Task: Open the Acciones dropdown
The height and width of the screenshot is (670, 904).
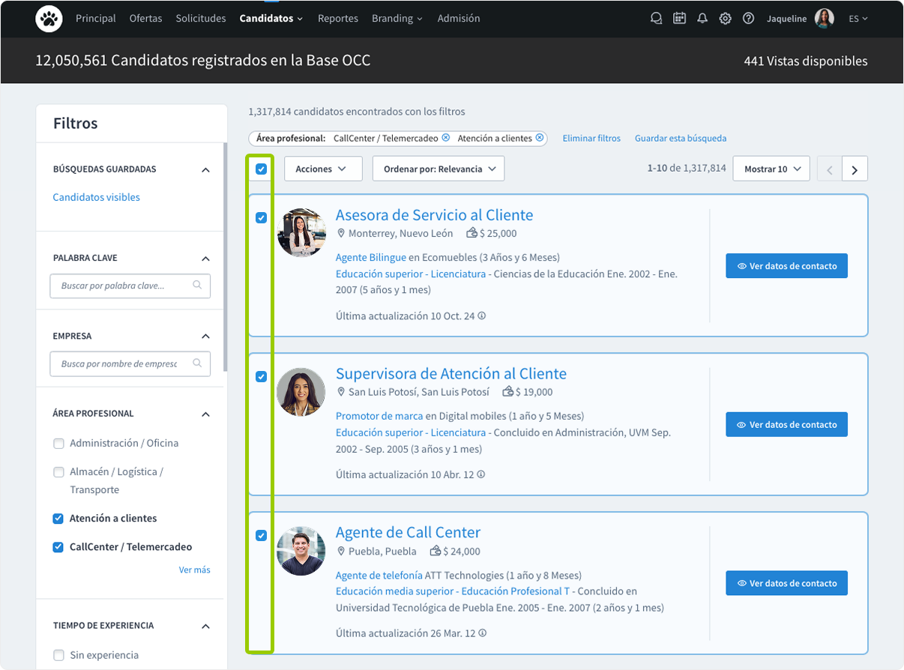Action: click(x=320, y=169)
